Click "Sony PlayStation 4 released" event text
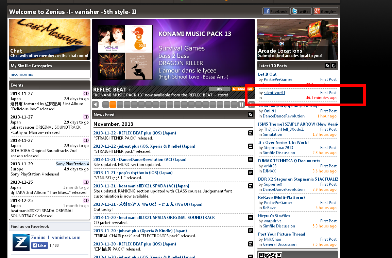Viewport: 392px width, 258px height. [x=35, y=174]
